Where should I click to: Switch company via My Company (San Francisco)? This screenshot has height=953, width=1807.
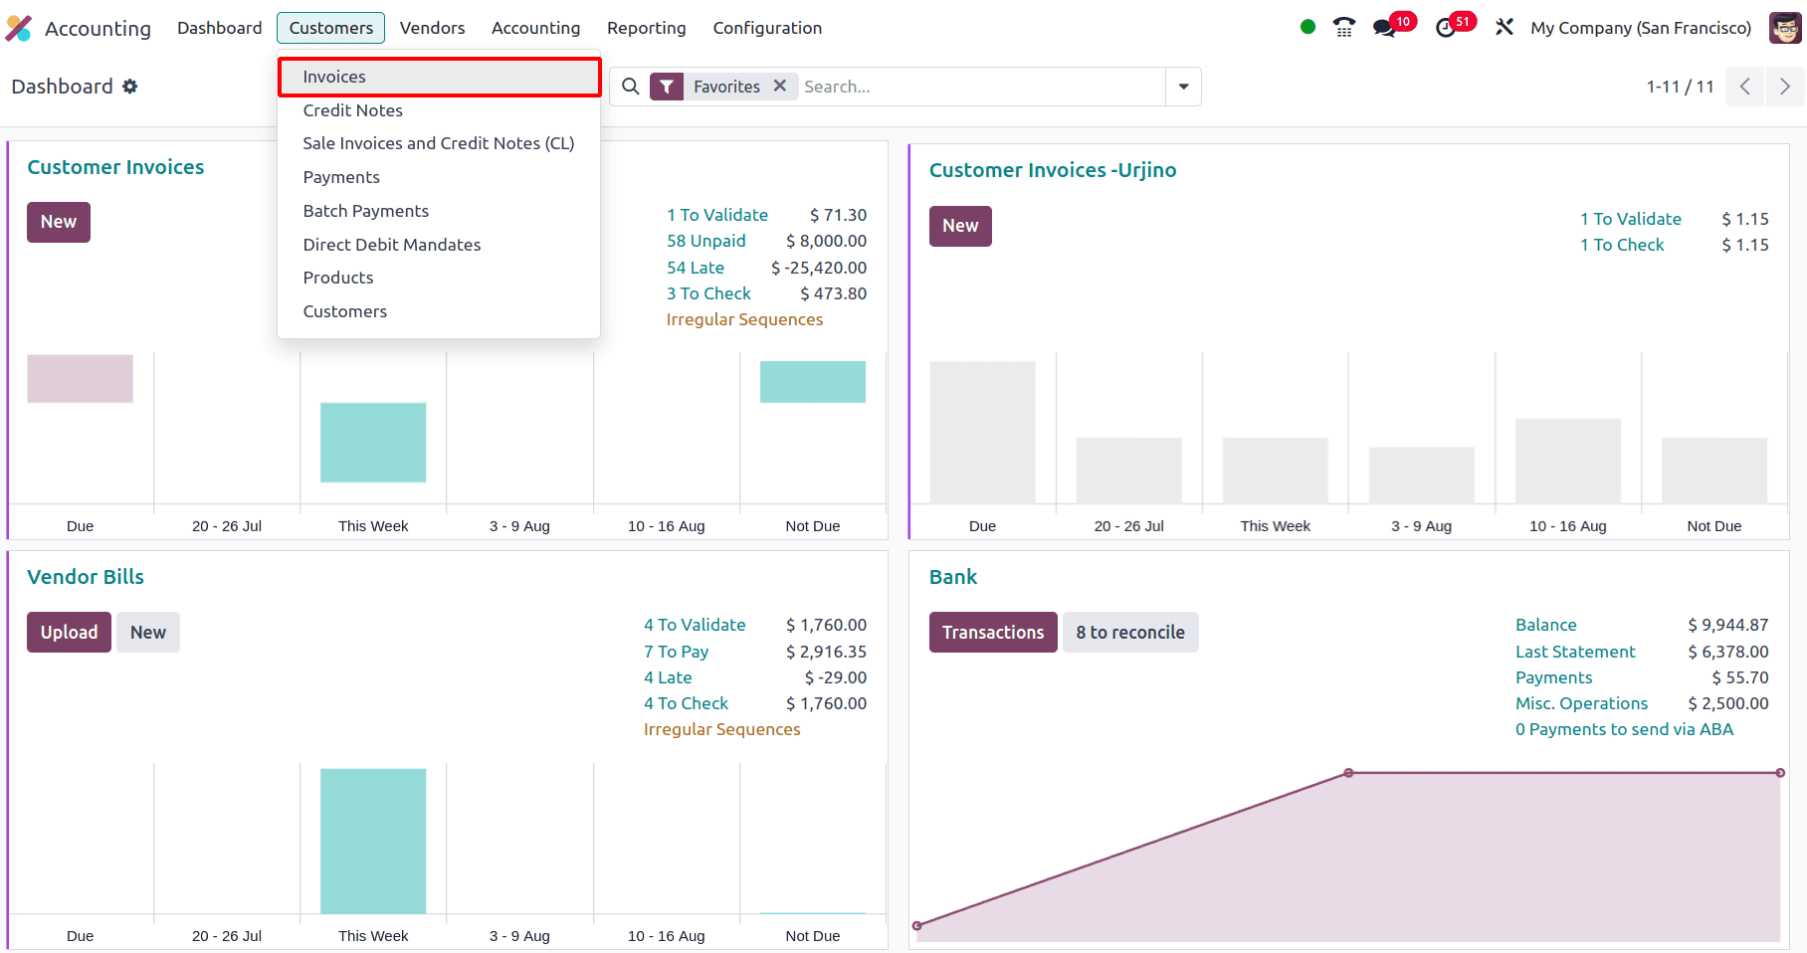point(1641,28)
